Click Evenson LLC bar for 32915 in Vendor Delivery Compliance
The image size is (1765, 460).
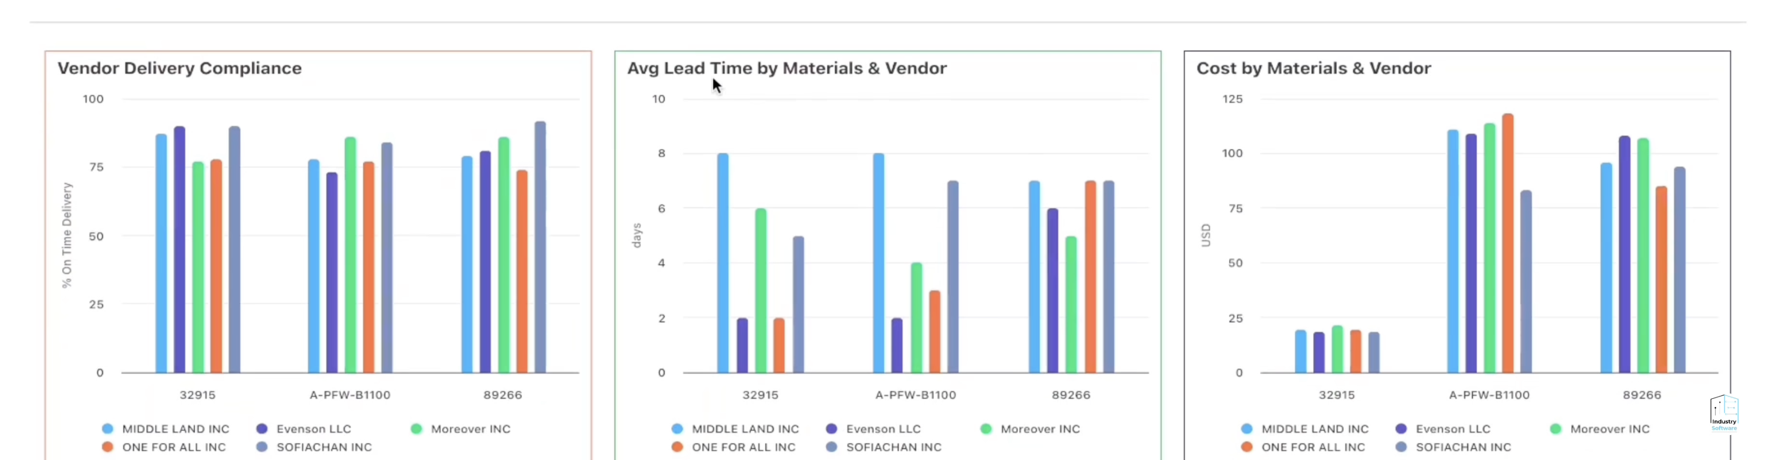pyautogui.click(x=180, y=250)
